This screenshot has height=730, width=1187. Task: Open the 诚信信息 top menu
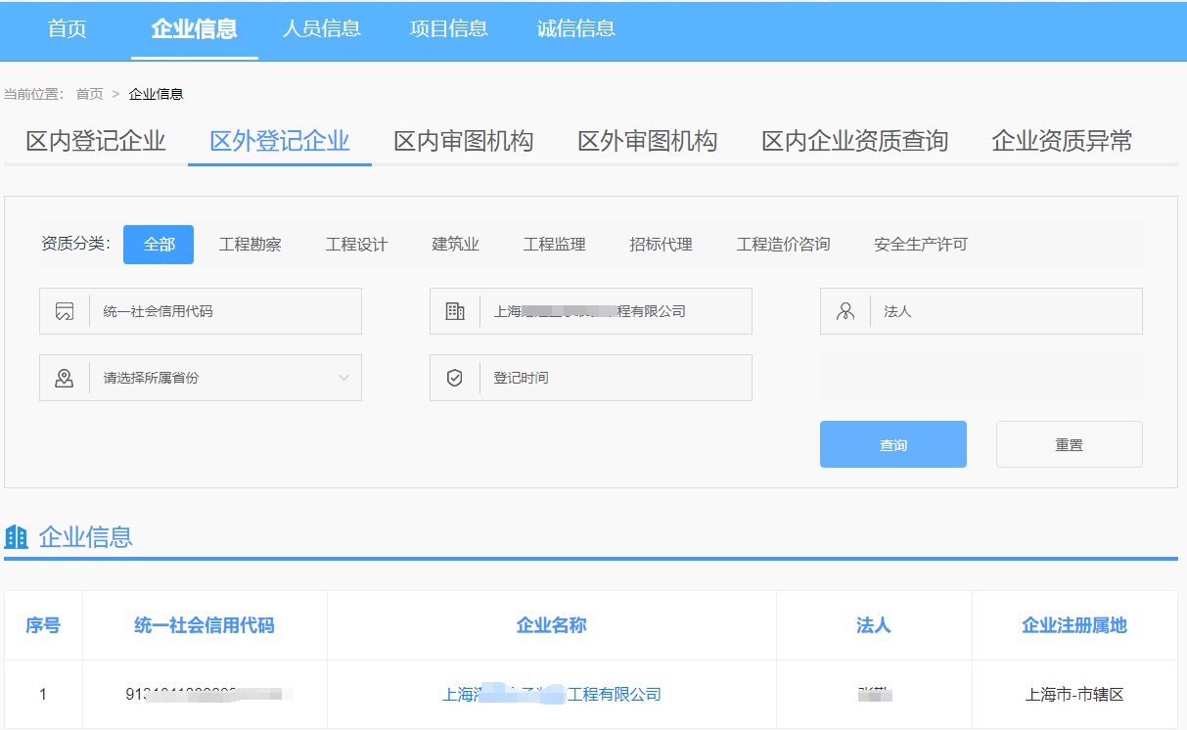point(575,29)
